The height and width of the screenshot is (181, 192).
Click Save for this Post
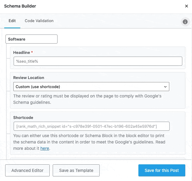click(x=162, y=170)
